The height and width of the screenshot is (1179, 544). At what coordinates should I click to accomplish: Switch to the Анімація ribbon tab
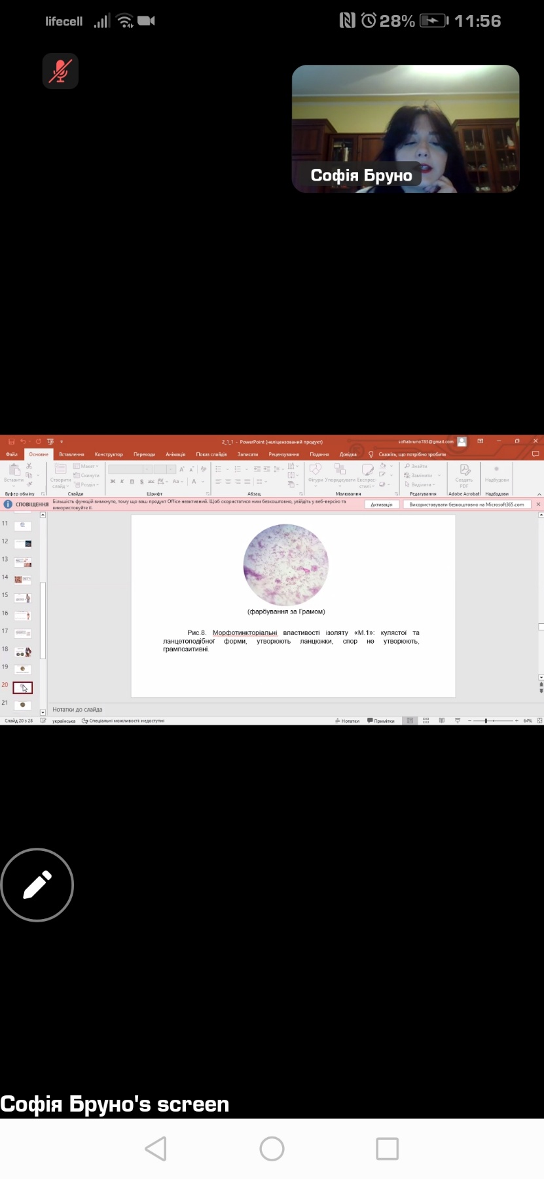click(x=175, y=454)
